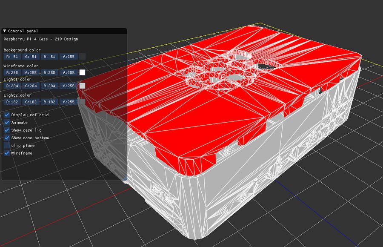The image size is (383, 247).
Task: Click Light2 color B:102 field
Action: 49,102
